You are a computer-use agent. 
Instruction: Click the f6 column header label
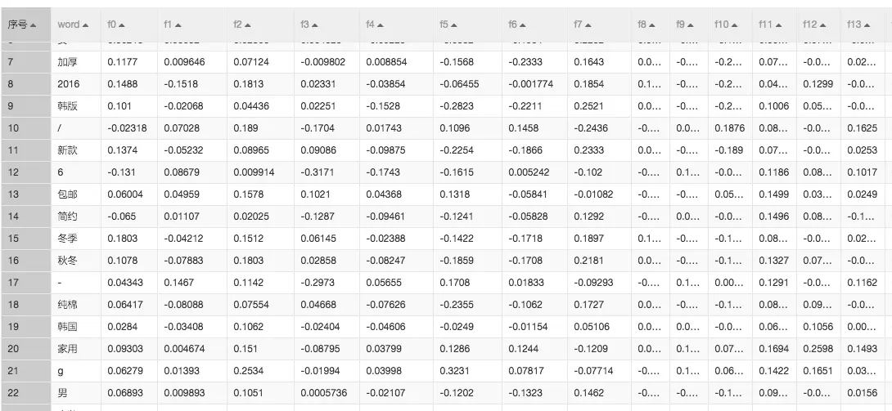(x=512, y=25)
